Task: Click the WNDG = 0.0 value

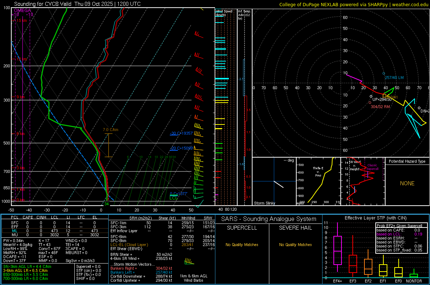Action: pos(76,241)
